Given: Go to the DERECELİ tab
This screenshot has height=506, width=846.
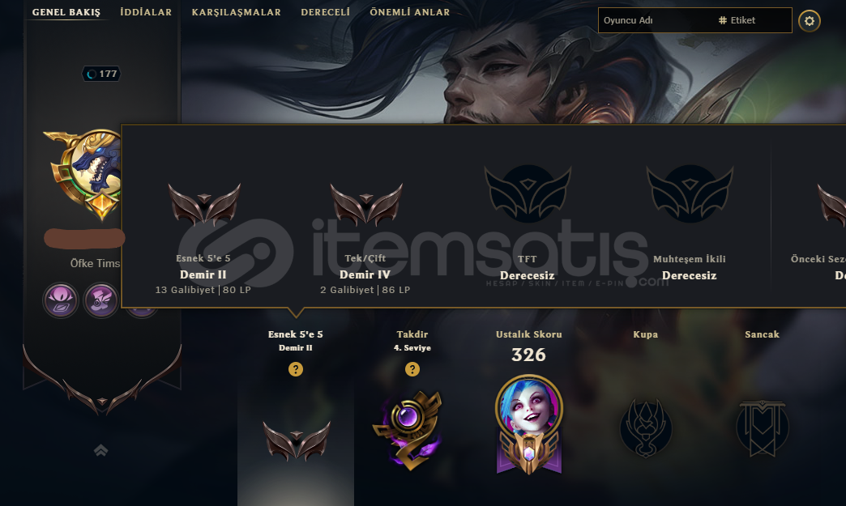Looking at the screenshot, I should [325, 12].
